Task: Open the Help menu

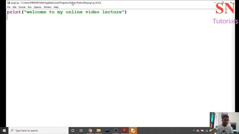Action: 56,7
